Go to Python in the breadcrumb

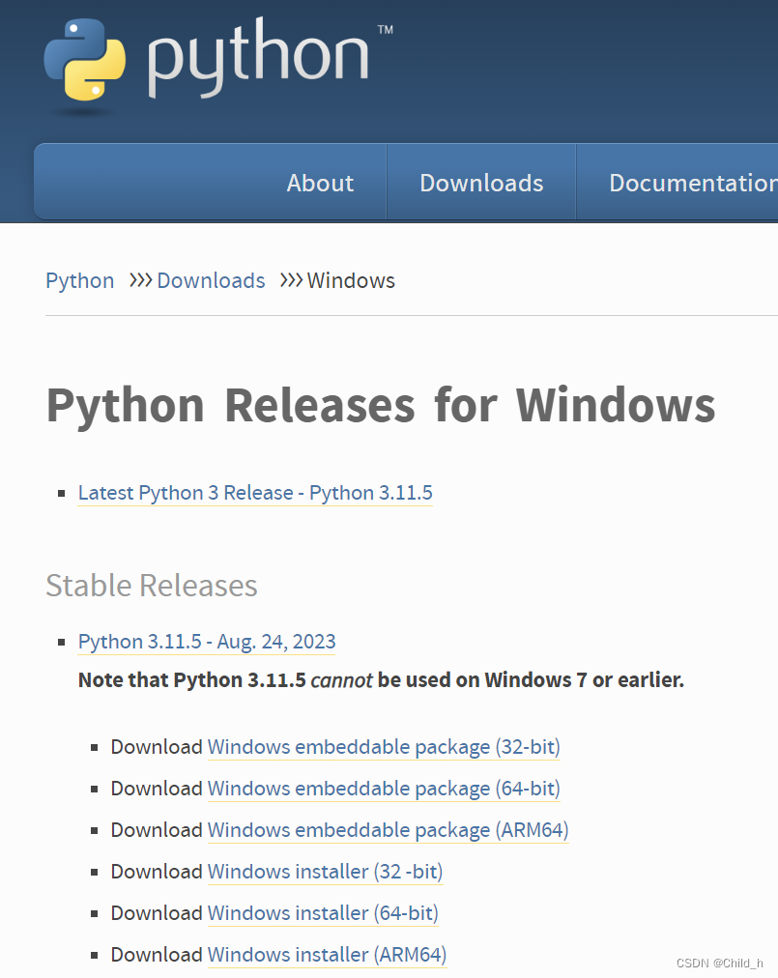click(80, 280)
